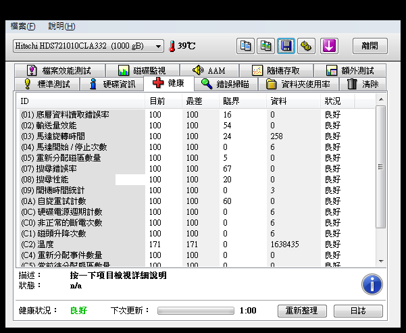Click the data value 1638435
The width and height of the screenshot is (406, 333).
pos(284,245)
